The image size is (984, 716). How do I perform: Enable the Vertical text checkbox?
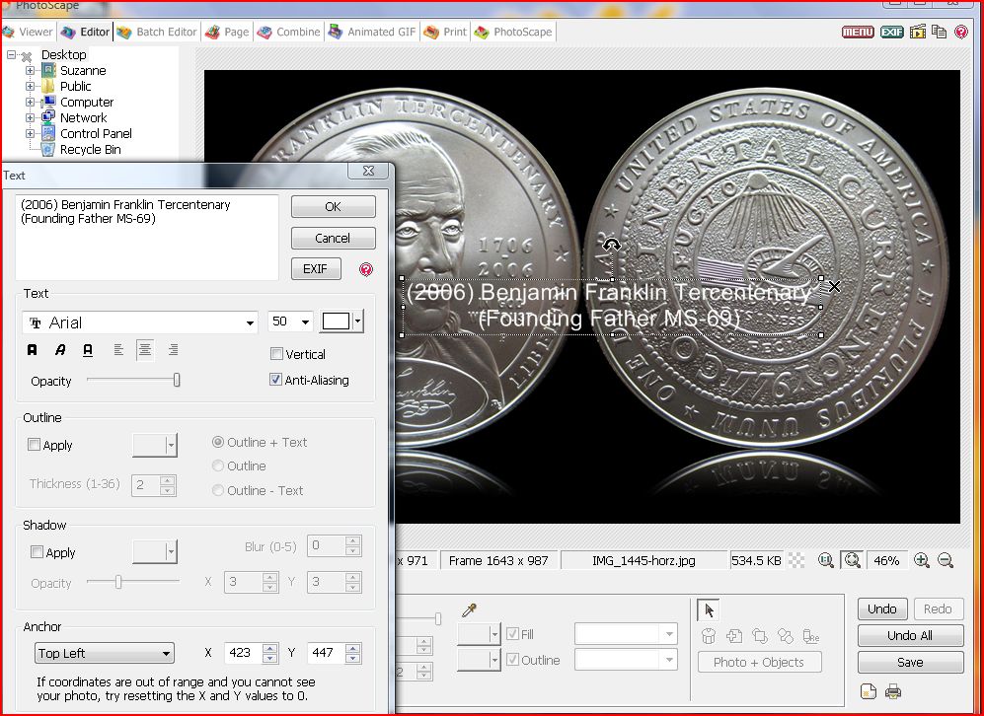tap(277, 354)
